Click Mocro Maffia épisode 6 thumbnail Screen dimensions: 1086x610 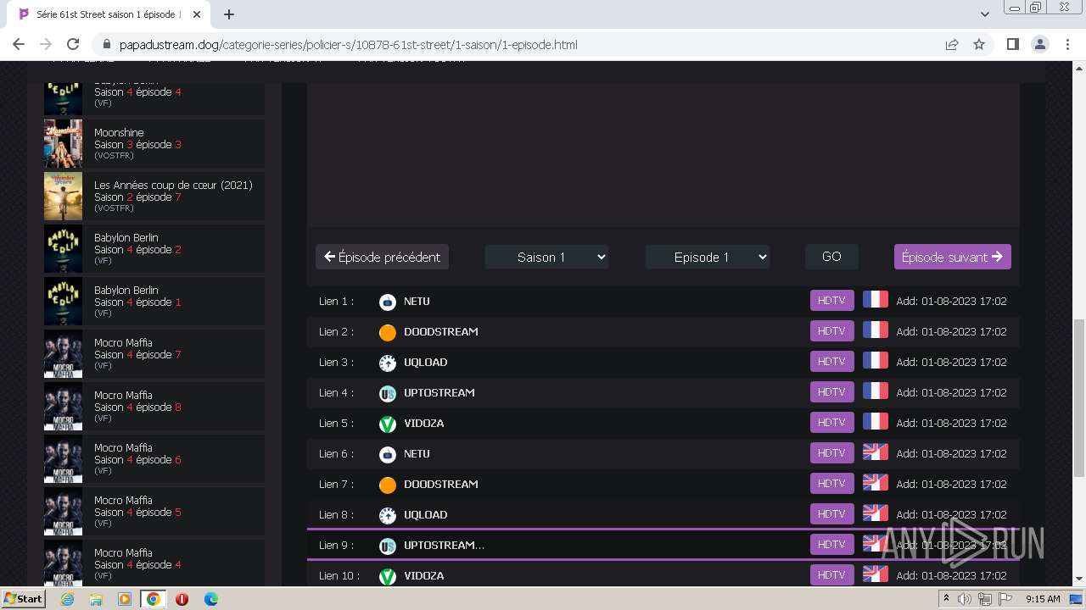click(63, 459)
